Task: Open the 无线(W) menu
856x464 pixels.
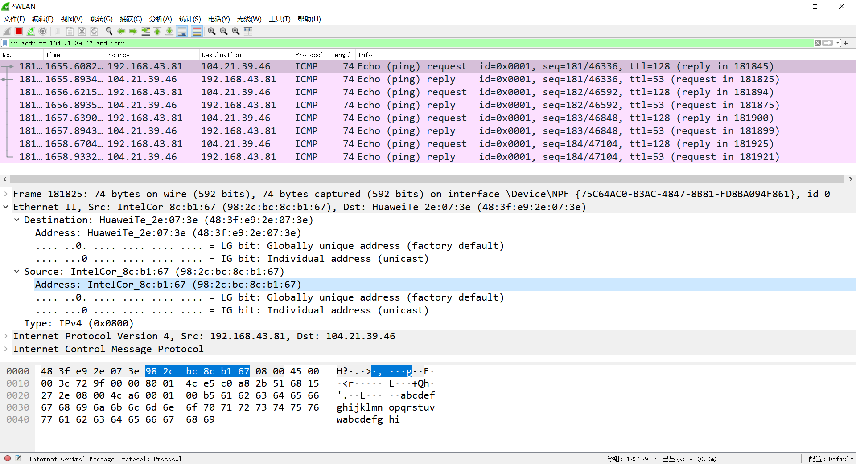Action: [x=249, y=19]
